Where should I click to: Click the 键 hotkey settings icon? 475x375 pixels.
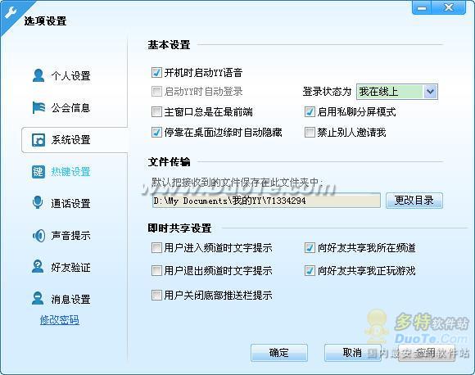(x=38, y=172)
